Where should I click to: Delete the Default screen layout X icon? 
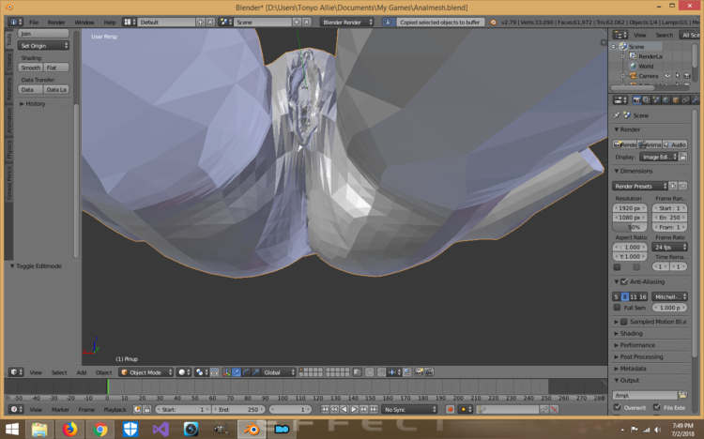point(210,22)
